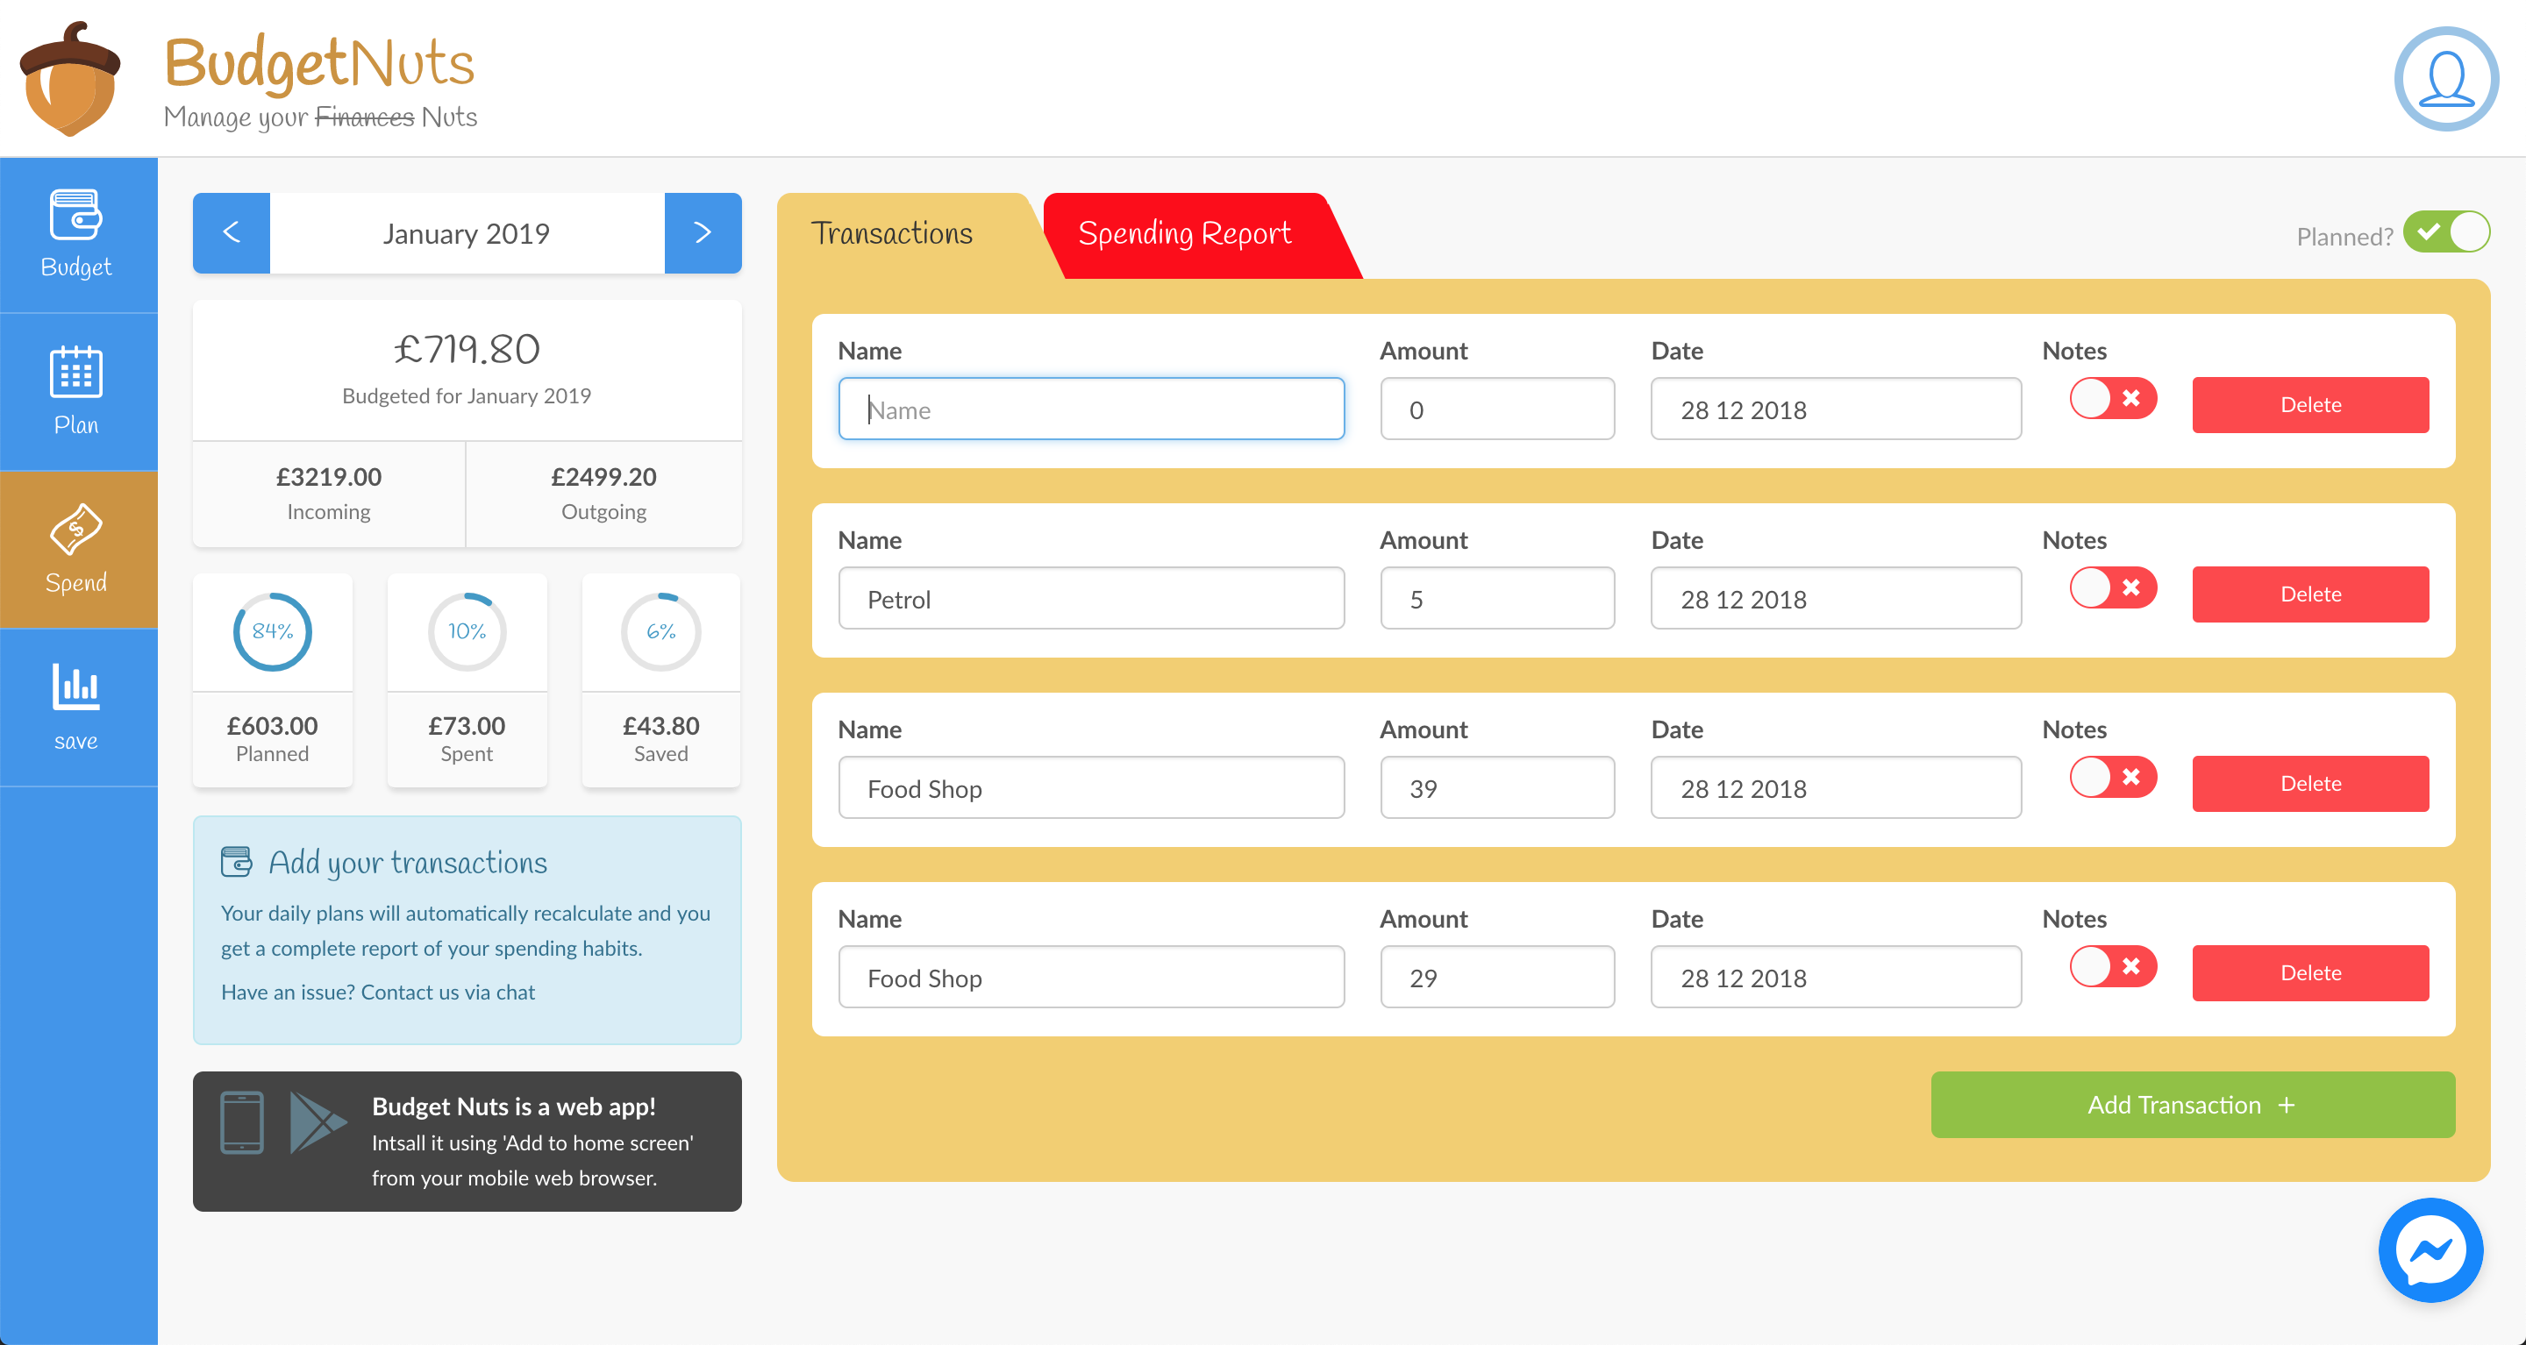Toggle the Planned? switch off
This screenshot has width=2526, height=1345.
coord(2445,233)
